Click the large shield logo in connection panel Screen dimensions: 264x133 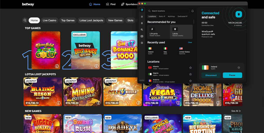(238, 14)
